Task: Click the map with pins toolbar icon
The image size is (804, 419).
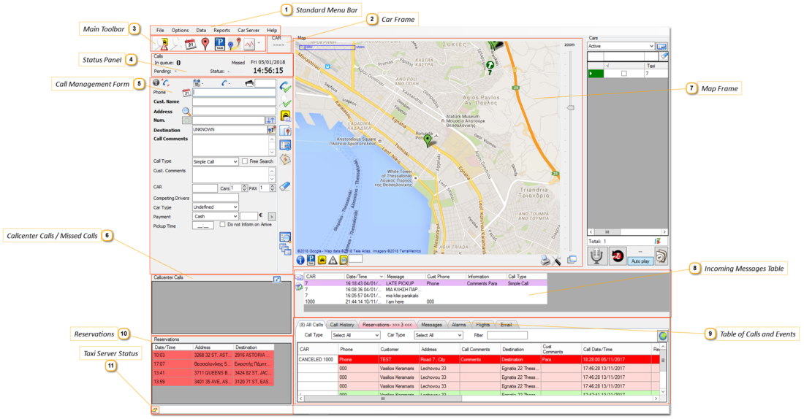Action: coord(235,44)
